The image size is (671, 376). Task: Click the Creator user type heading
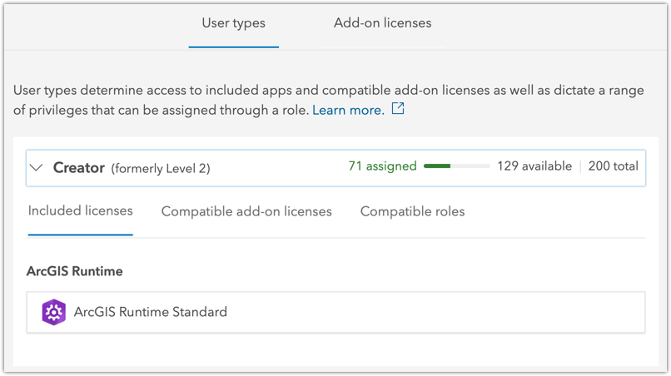click(x=79, y=168)
